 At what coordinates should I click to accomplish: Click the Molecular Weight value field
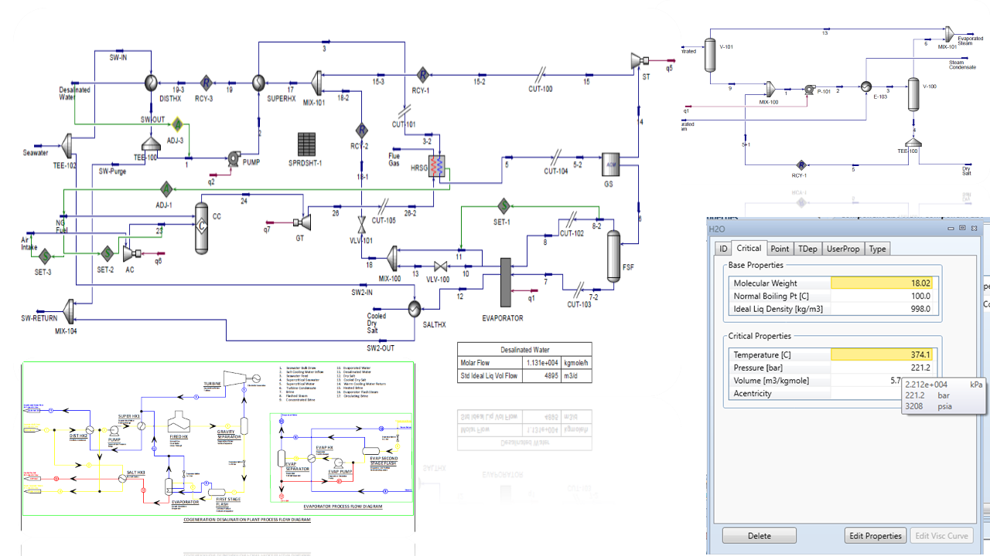[x=881, y=283]
